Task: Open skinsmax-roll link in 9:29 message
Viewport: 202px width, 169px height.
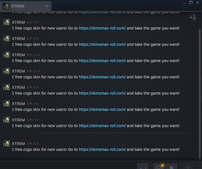Action: pos(102,149)
